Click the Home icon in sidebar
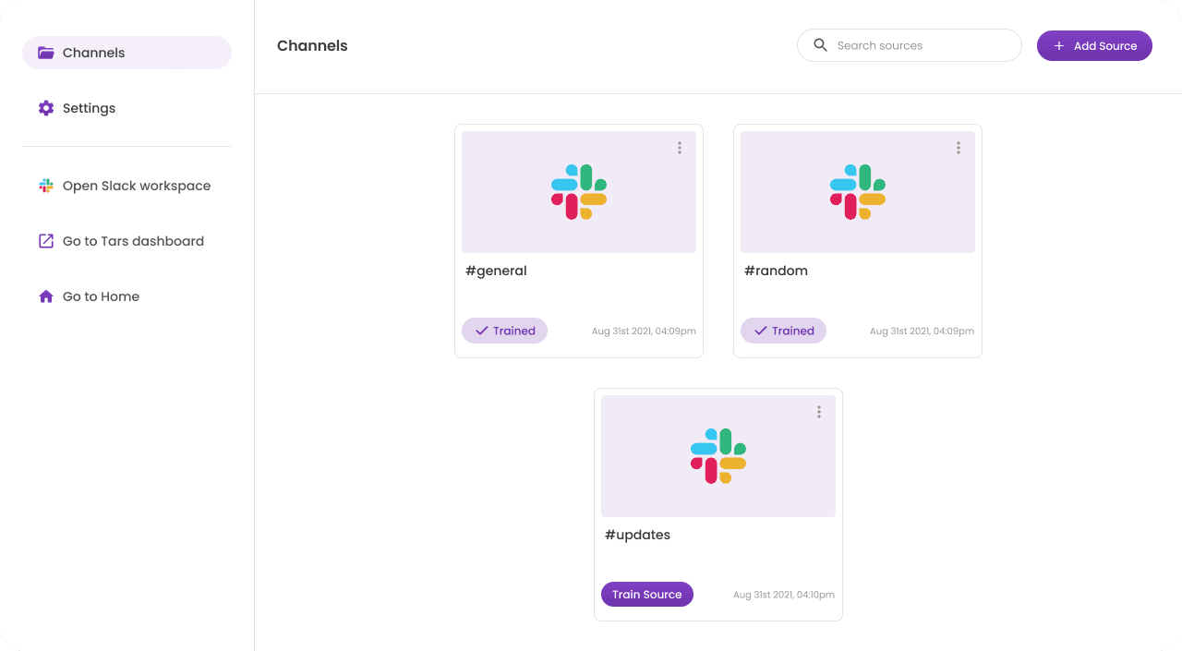1182x651 pixels. tap(46, 296)
